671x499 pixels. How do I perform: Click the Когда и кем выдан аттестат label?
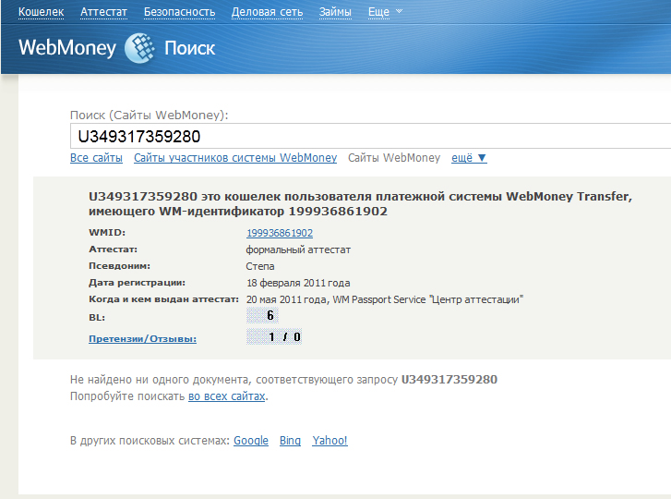point(163,299)
